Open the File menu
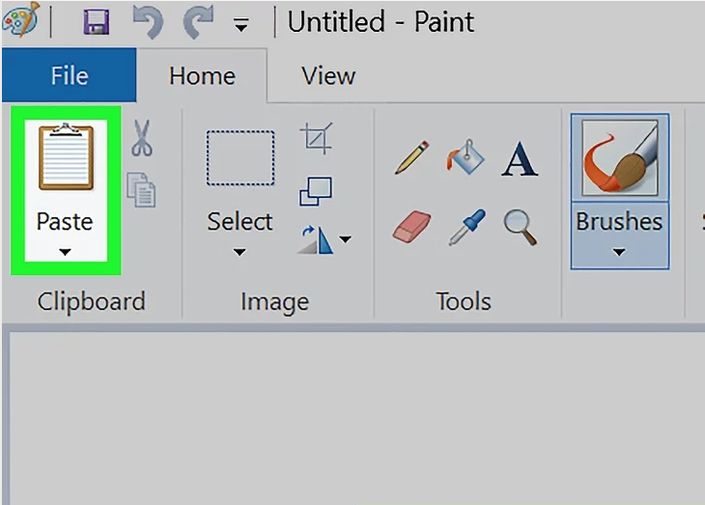This screenshot has width=705, height=505. [x=69, y=75]
